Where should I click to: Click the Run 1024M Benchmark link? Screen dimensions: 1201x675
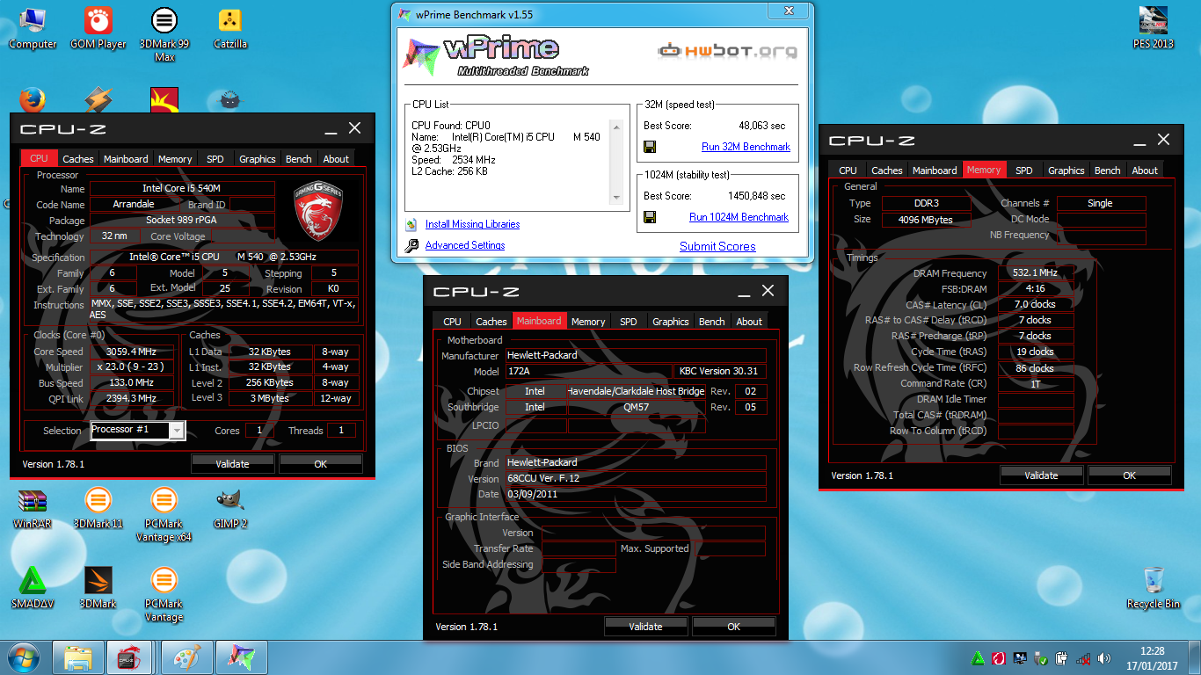point(739,217)
